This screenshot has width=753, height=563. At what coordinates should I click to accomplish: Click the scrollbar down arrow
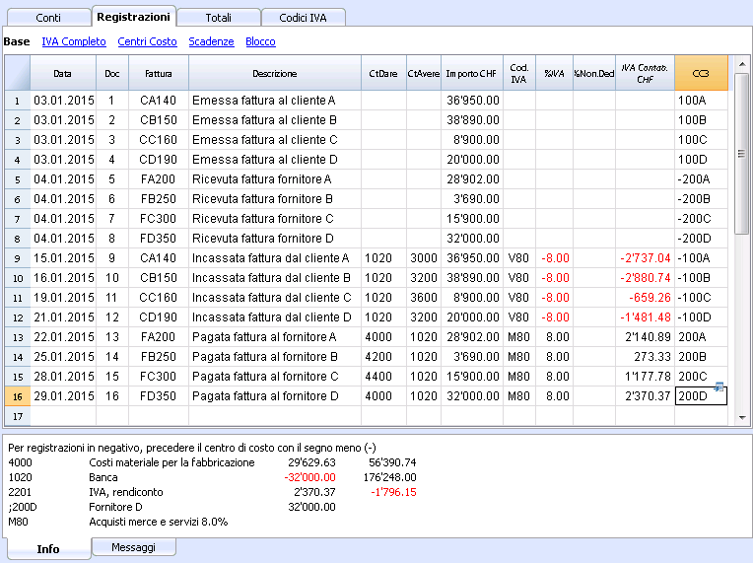tap(741, 418)
